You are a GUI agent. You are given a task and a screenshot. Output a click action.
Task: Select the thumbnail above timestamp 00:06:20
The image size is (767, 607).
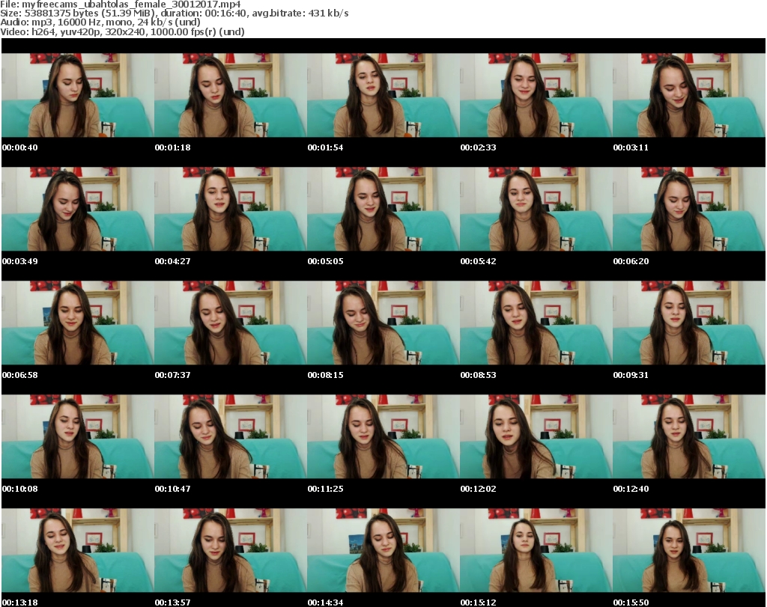[x=689, y=209]
